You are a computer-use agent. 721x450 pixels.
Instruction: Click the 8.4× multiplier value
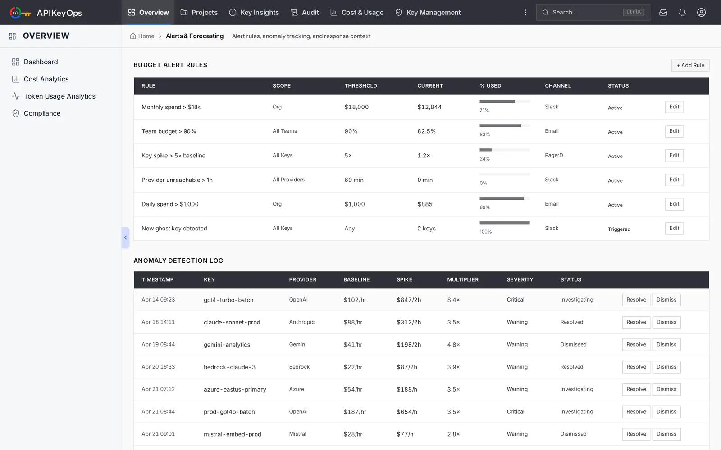(x=453, y=300)
